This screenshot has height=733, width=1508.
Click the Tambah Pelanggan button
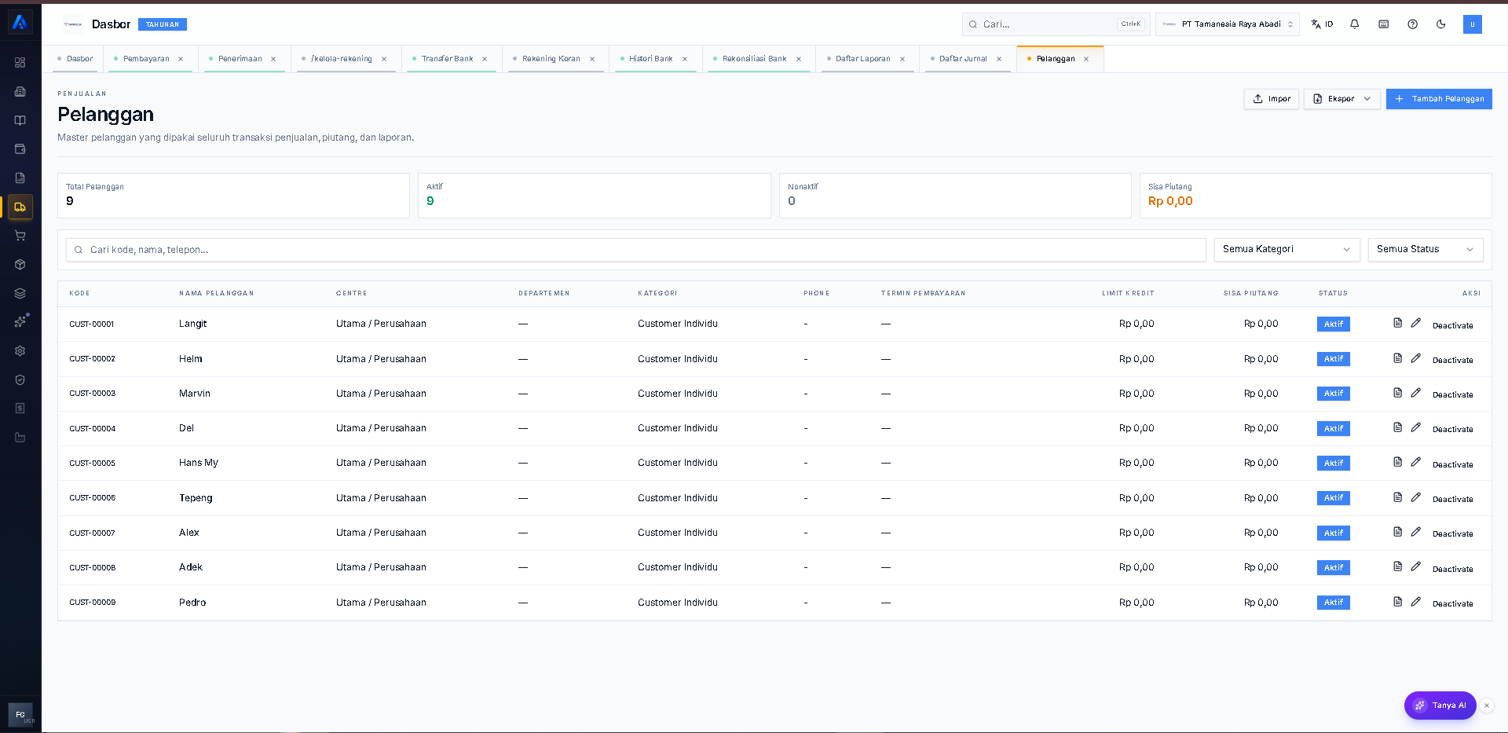(1439, 99)
